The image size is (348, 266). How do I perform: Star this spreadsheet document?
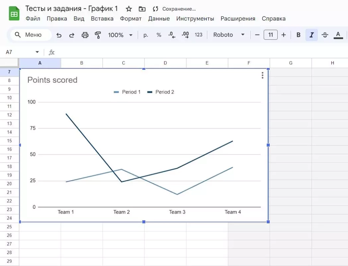pyautogui.click(x=129, y=9)
